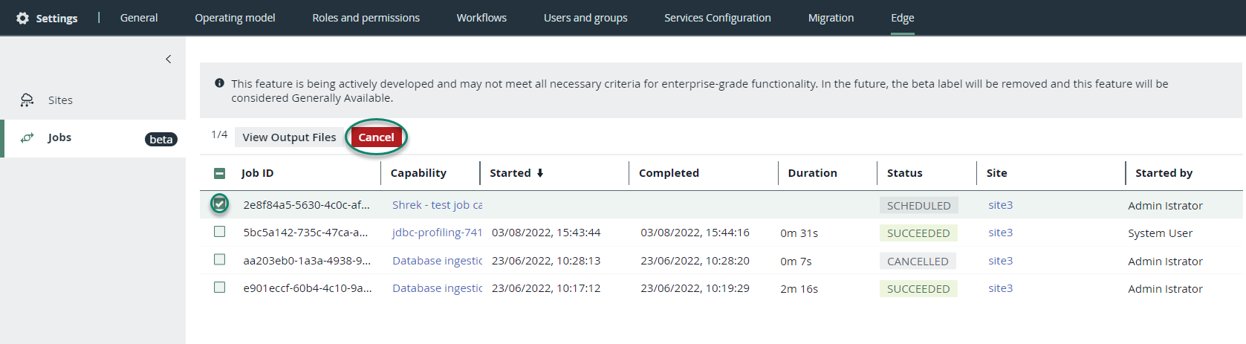Toggle the select-all header checkbox

(x=219, y=173)
